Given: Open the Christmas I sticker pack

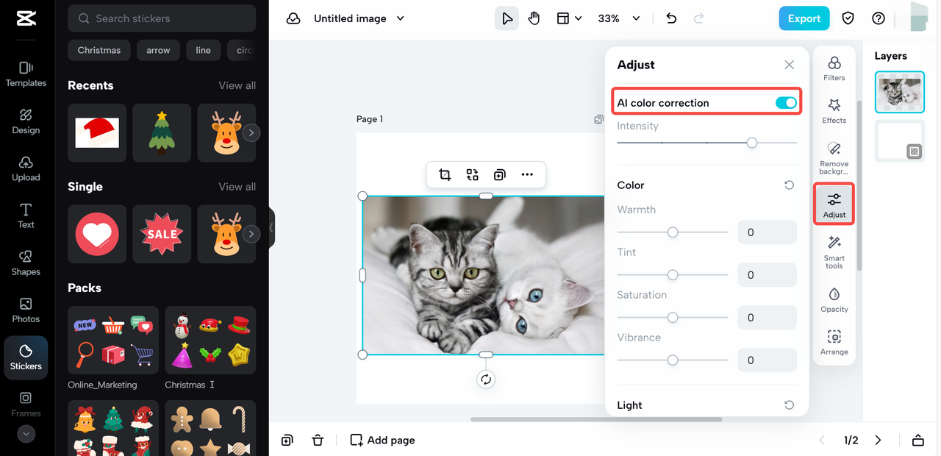Looking at the screenshot, I should 210,340.
